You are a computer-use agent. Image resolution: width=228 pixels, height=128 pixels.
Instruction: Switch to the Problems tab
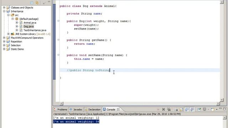point(61,110)
